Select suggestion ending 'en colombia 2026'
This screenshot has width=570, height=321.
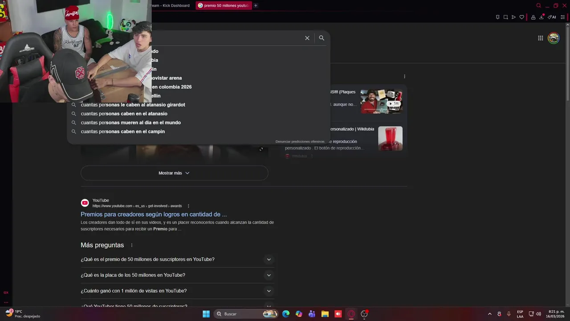(x=171, y=87)
